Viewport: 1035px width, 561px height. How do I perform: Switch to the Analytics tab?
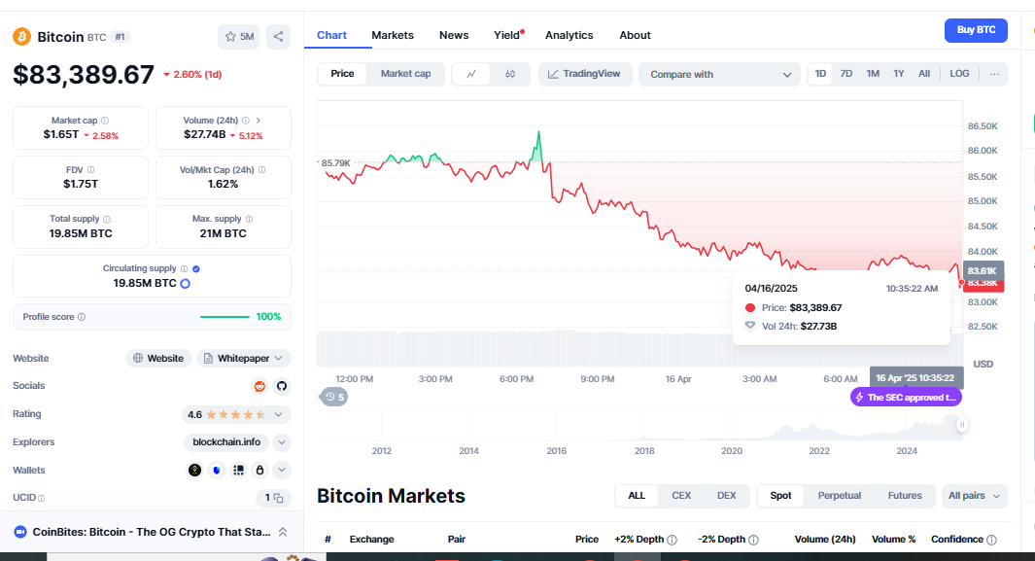(x=569, y=35)
